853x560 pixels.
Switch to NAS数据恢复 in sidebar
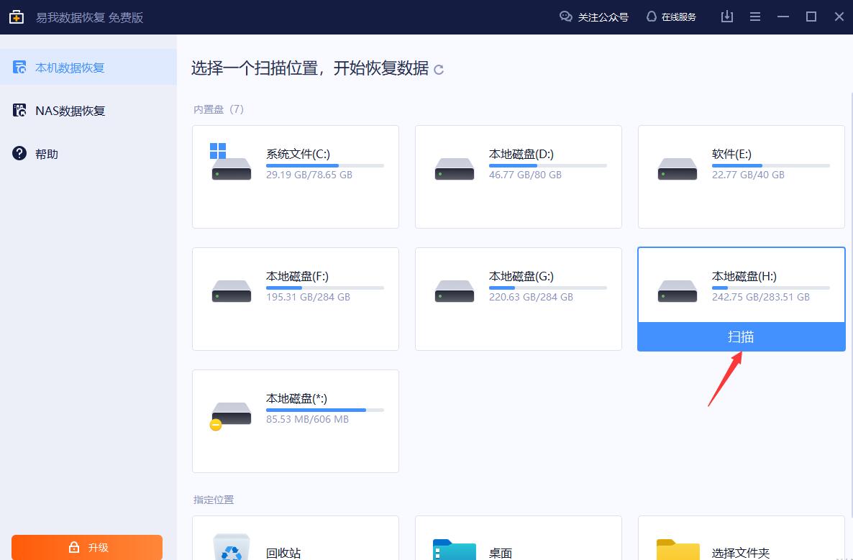point(70,111)
